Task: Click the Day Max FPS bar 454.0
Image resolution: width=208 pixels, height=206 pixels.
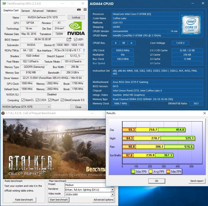Action: tap(172, 130)
